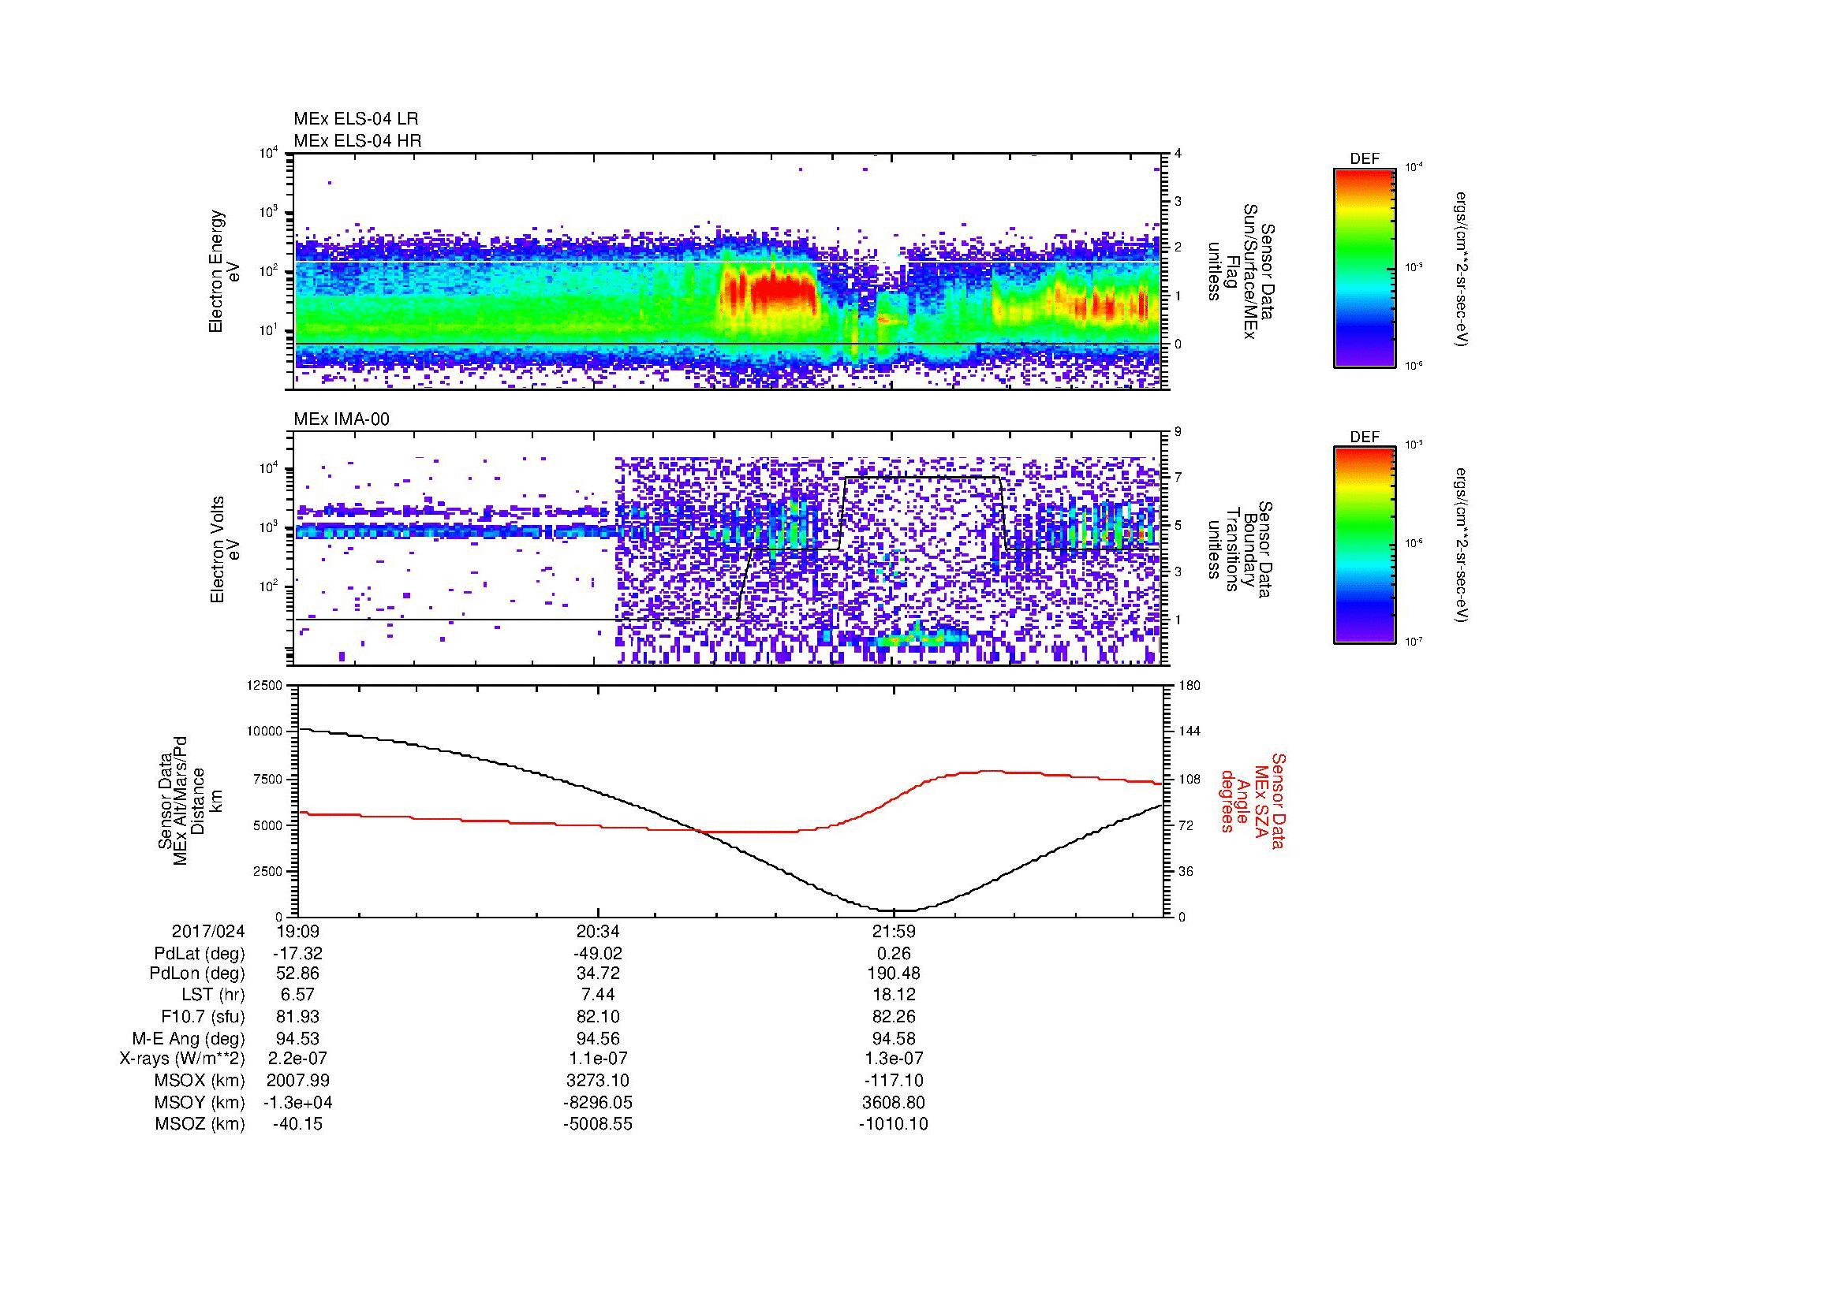
Task: Click the 'MSOX (km)' row label
Action: click(200, 1081)
